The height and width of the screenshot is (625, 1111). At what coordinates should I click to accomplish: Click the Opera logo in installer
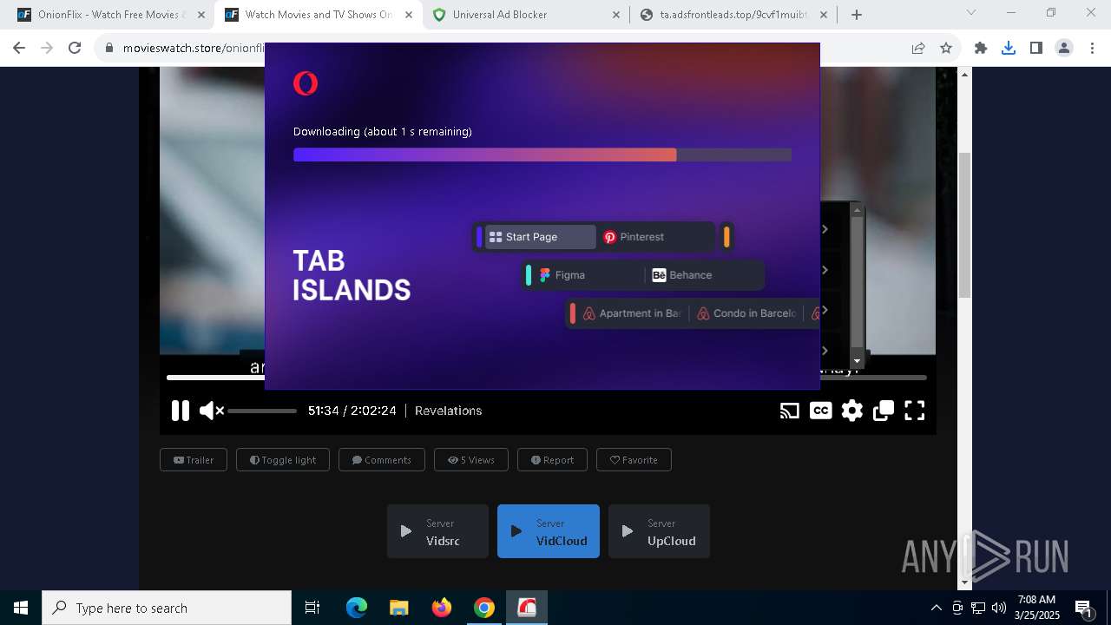306,83
